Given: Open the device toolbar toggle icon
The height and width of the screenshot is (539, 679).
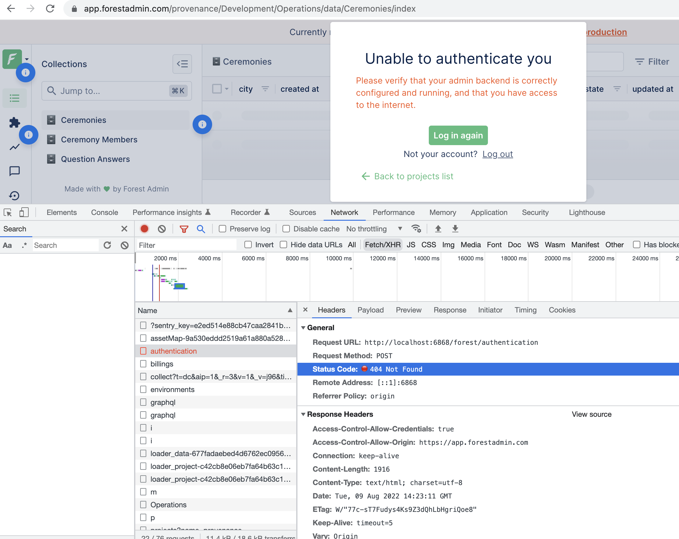Looking at the screenshot, I should pyautogui.click(x=24, y=212).
